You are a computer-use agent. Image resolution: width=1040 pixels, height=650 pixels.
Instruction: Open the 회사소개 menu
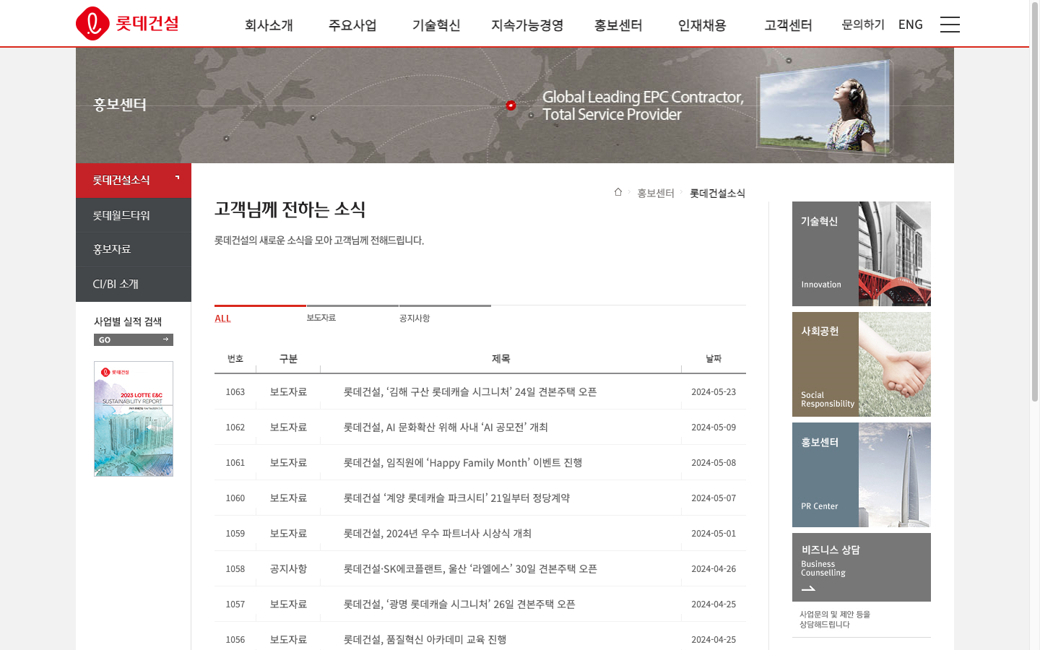point(269,25)
